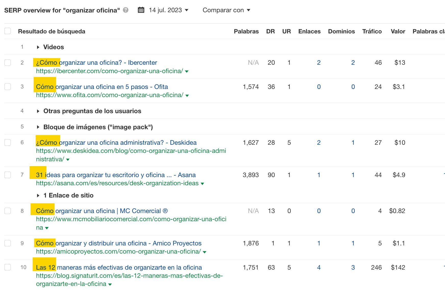Check the checkbox for the Signaturit result

pyautogui.click(x=7, y=267)
